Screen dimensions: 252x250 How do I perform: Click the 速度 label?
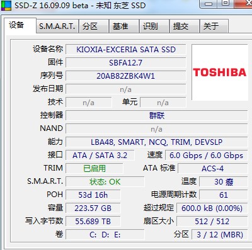pos(155,155)
